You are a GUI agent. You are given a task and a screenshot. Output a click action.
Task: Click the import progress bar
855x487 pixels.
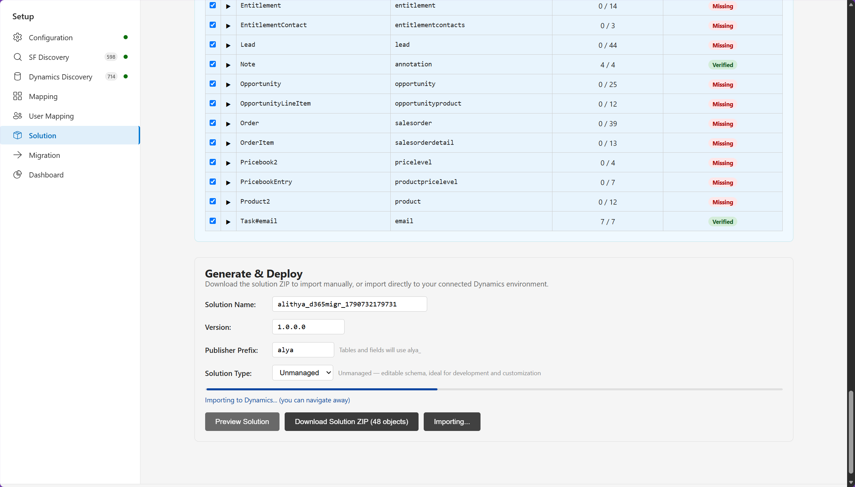click(x=494, y=389)
